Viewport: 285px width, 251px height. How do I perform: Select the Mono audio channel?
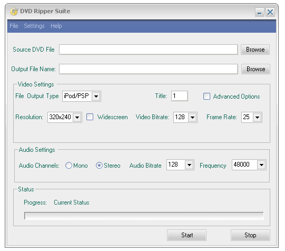[x=68, y=166]
